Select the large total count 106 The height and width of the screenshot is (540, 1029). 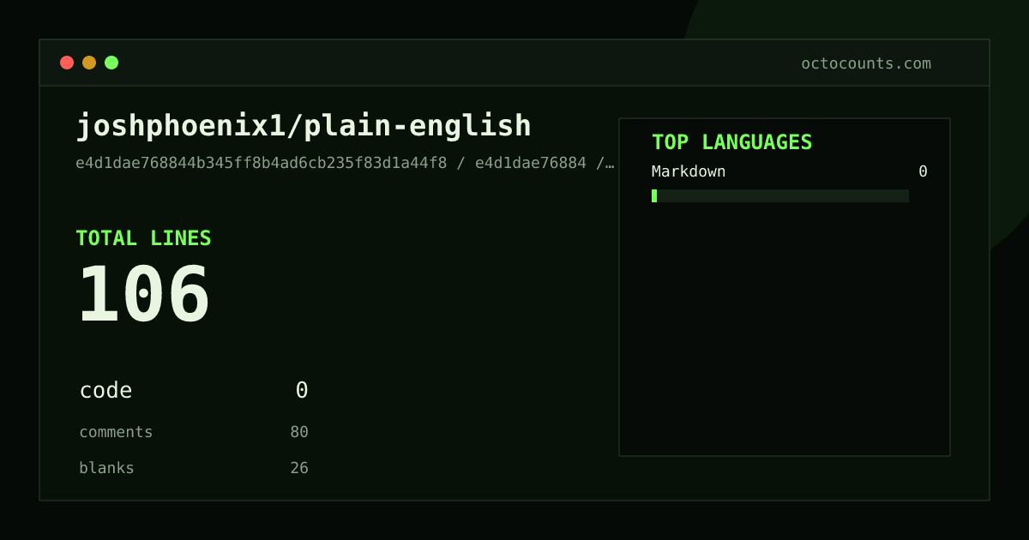pyautogui.click(x=143, y=294)
